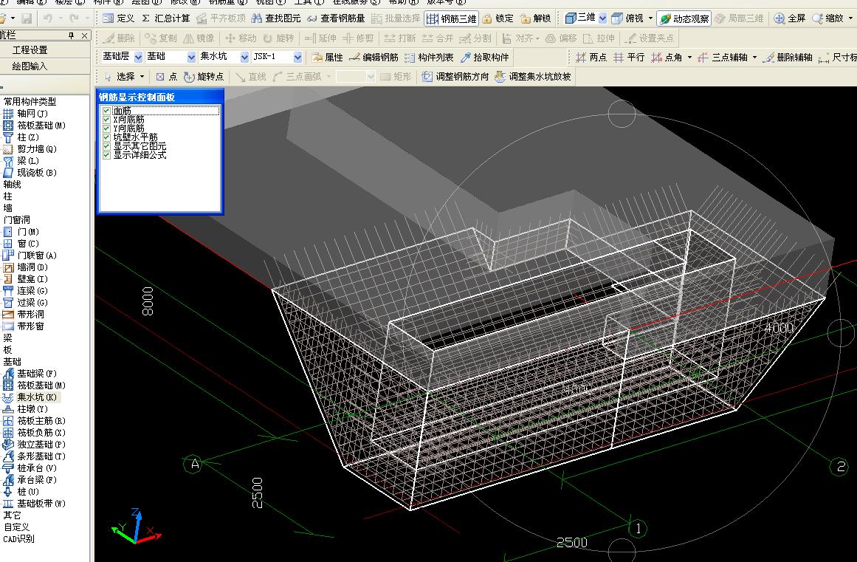Image resolution: width=857 pixels, height=562 pixels.
Task: Click 查看钢筋量 view rebar quantity
Action: [336, 18]
